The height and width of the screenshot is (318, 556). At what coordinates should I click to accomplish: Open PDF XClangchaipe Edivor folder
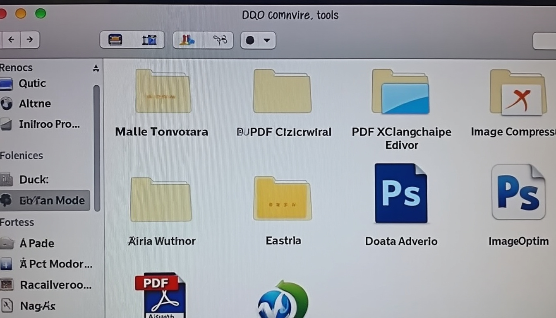400,92
